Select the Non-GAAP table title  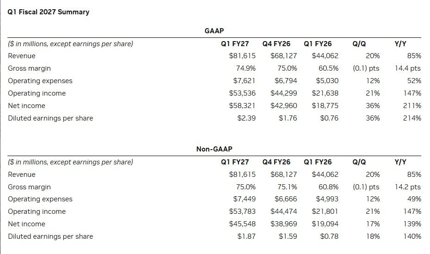pos(214,149)
